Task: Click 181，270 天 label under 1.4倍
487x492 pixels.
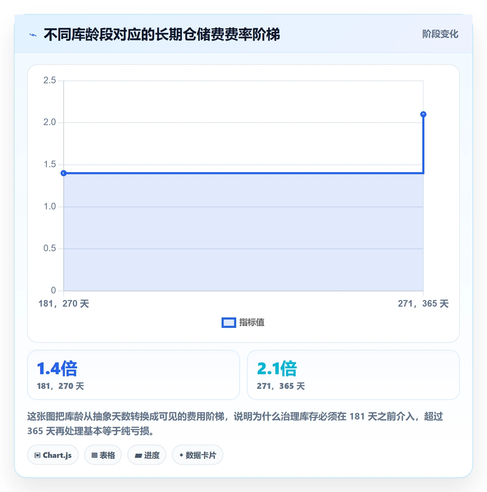Action: click(61, 386)
